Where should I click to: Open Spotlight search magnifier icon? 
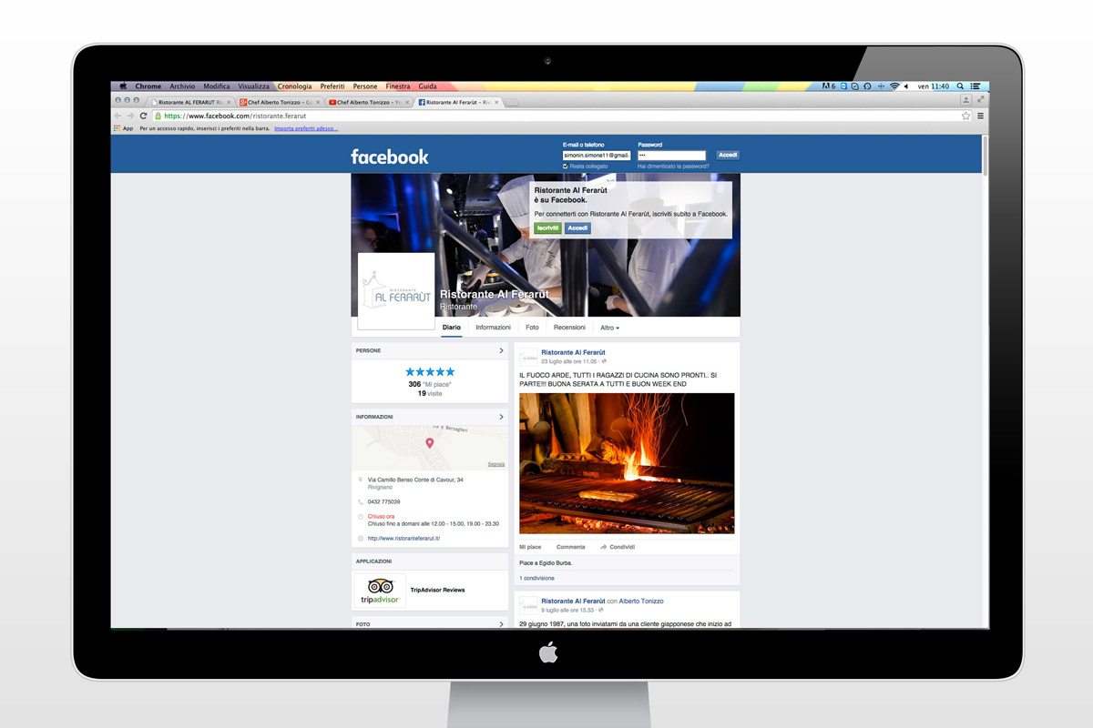tap(962, 86)
